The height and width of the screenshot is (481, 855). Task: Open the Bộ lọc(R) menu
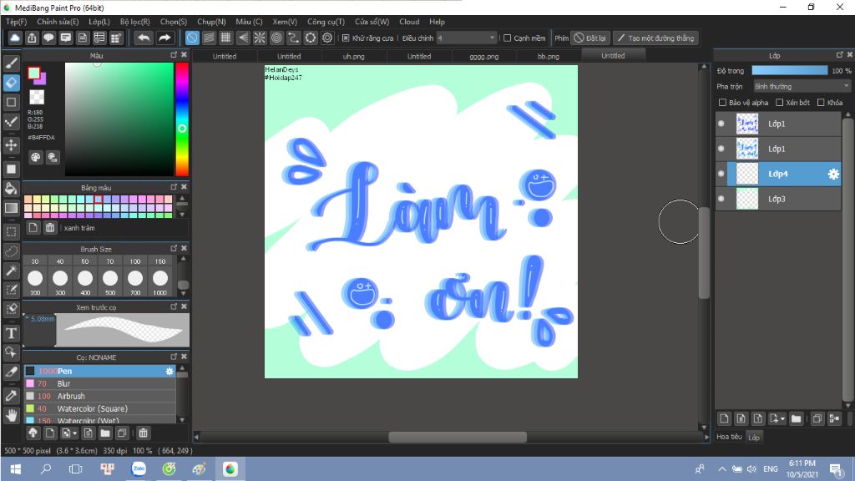point(134,22)
